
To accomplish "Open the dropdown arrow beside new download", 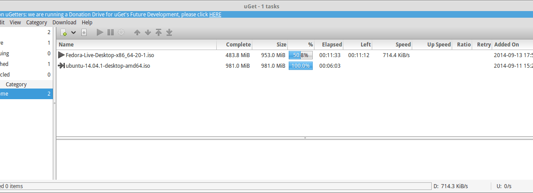I will tap(74, 32).
